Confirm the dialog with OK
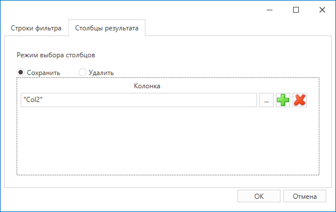 [259, 196]
